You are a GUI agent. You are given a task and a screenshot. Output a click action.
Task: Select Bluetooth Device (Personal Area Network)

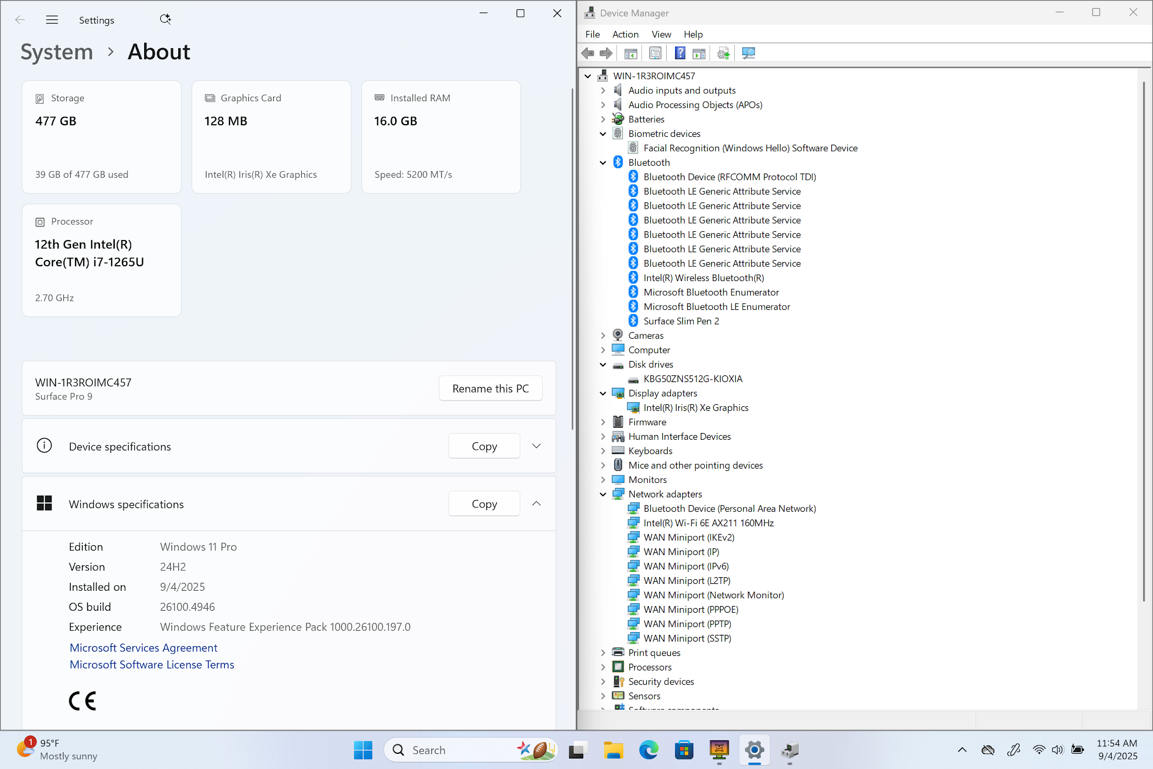pyautogui.click(x=730, y=508)
